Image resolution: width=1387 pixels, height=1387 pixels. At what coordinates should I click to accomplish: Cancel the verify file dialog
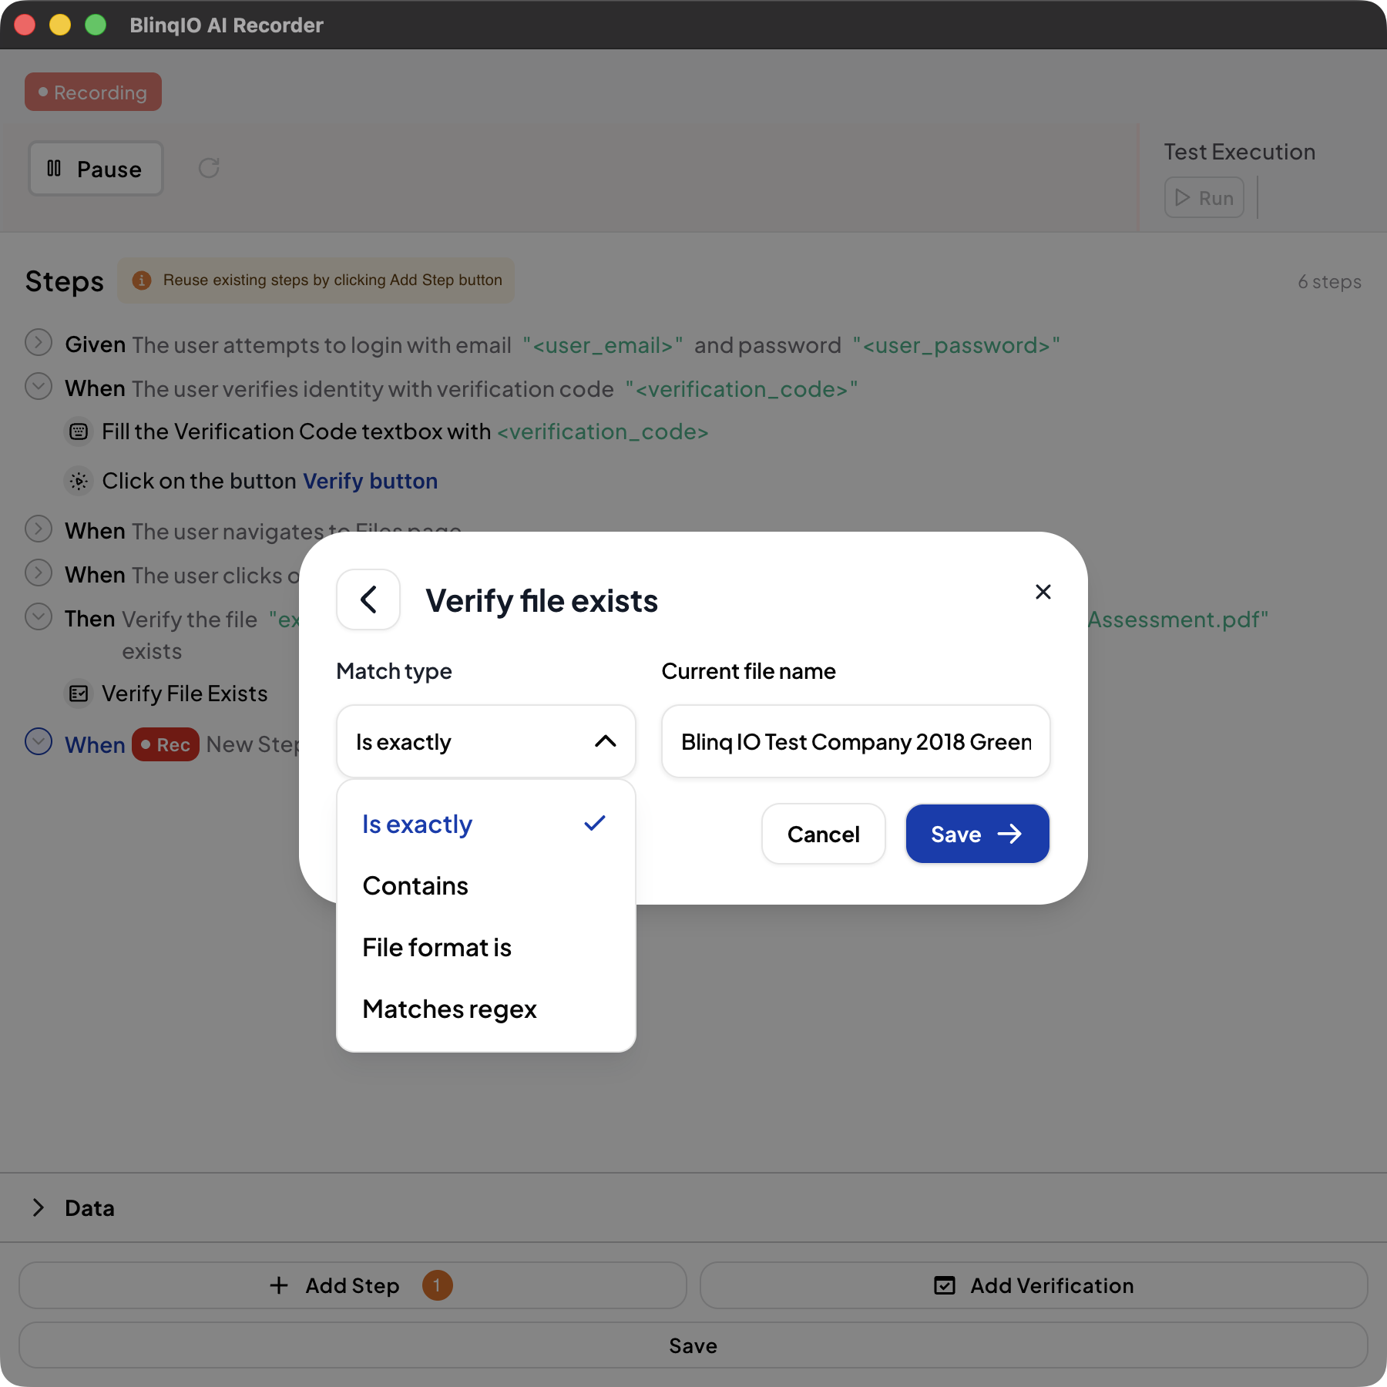pyautogui.click(x=823, y=834)
